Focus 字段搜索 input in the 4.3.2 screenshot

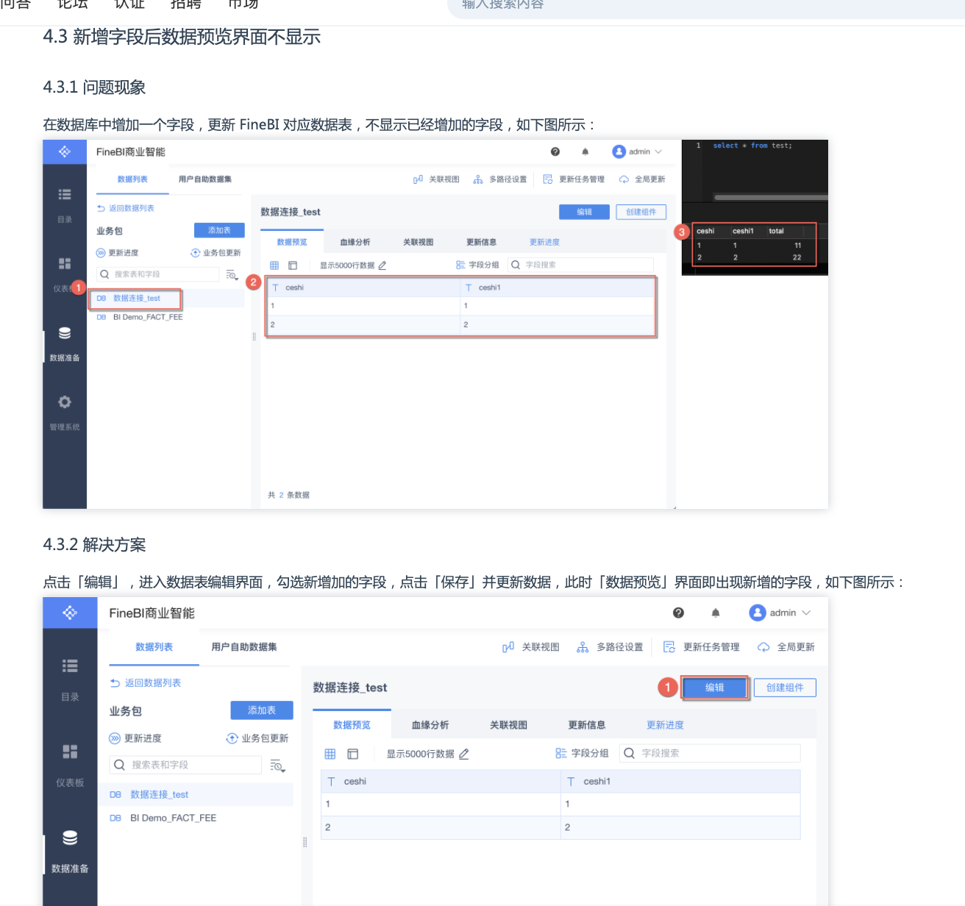(710, 753)
